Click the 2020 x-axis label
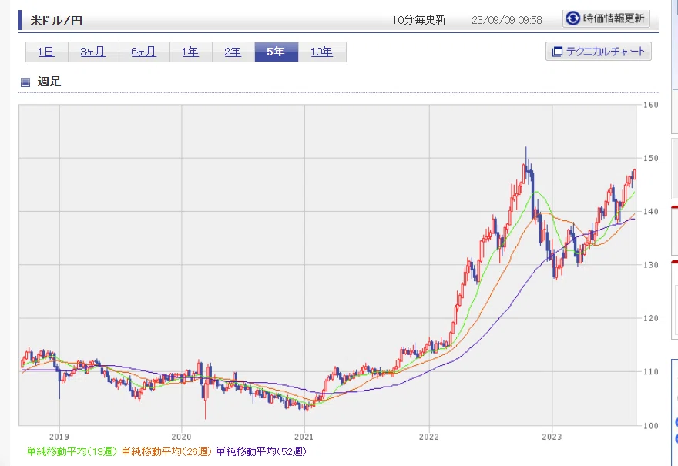The height and width of the screenshot is (466, 678). [x=181, y=437]
